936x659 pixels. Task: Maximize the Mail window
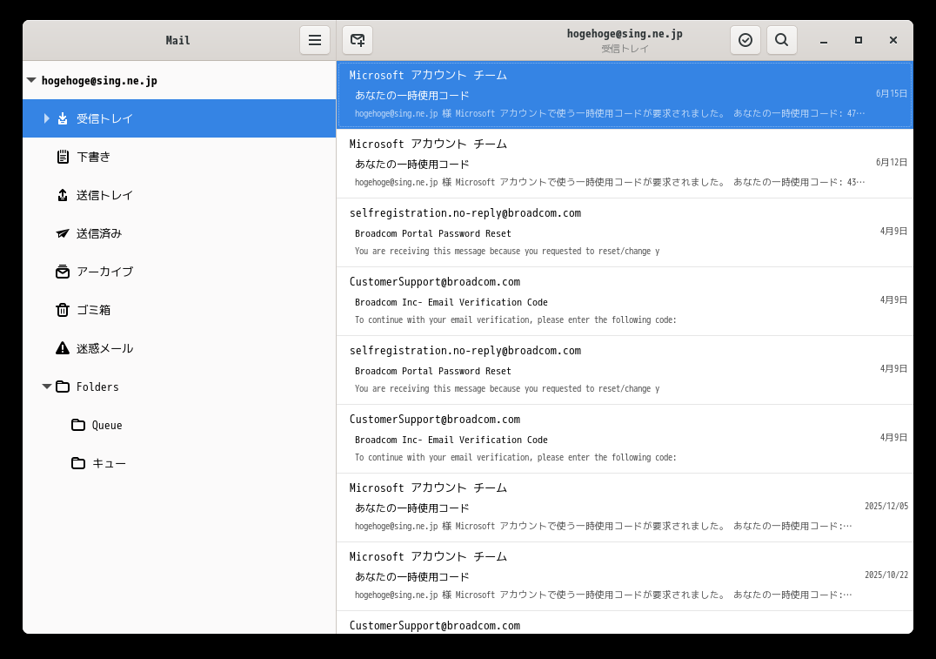pyautogui.click(x=859, y=40)
